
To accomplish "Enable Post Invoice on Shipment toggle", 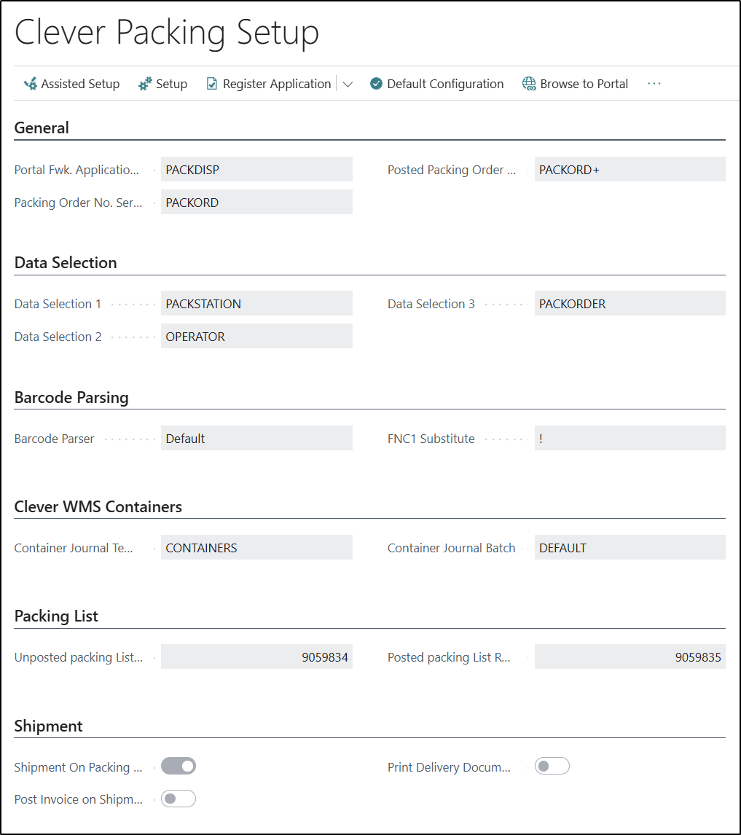I will (x=179, y=799).
